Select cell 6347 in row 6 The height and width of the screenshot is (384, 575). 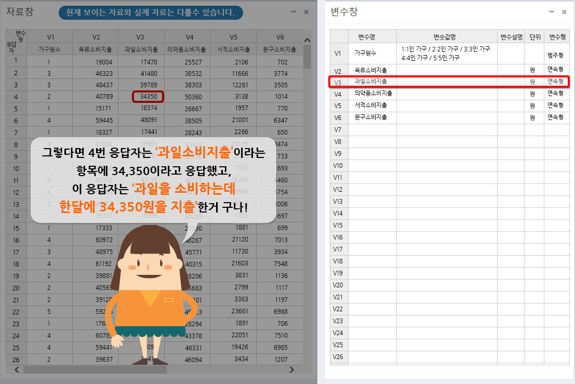coord(280,121)
